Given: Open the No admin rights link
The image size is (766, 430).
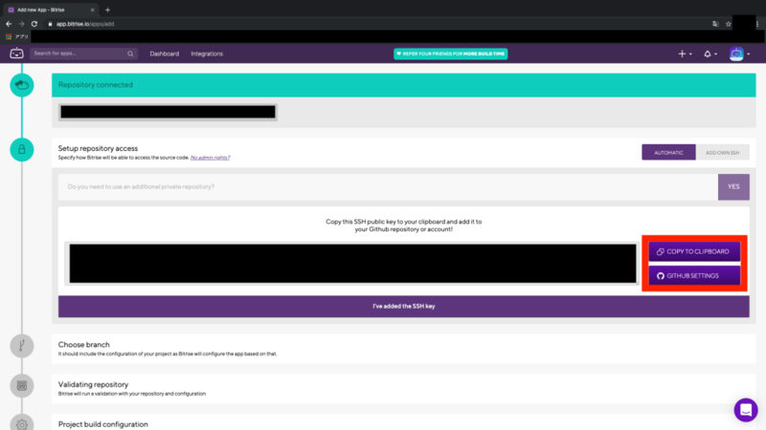Looking at the screenshot, I should point(210,158).
